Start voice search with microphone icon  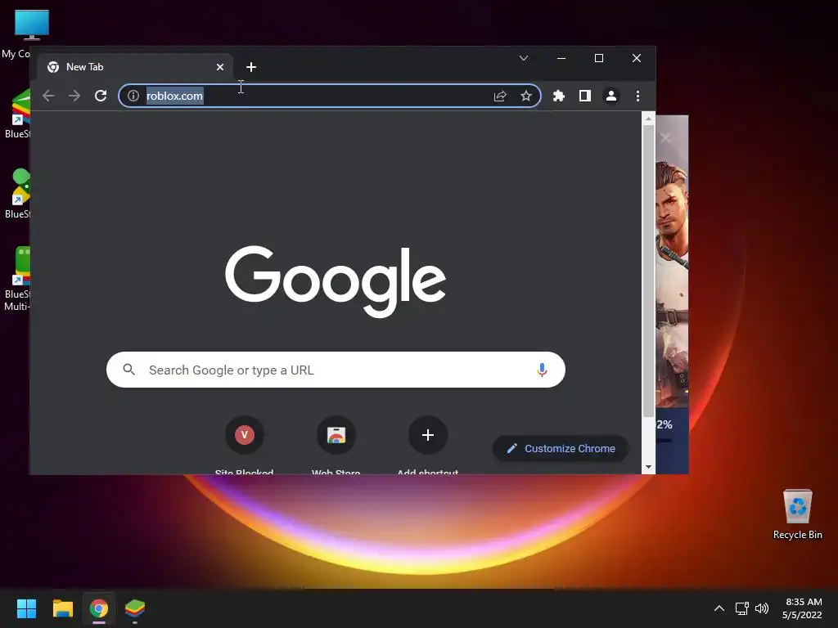pyautogui.click(x=542, y=370)
